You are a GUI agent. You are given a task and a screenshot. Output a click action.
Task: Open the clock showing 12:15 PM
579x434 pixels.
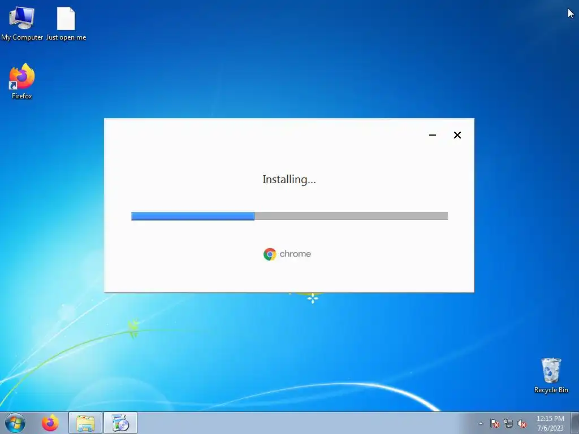pos(550,423)
